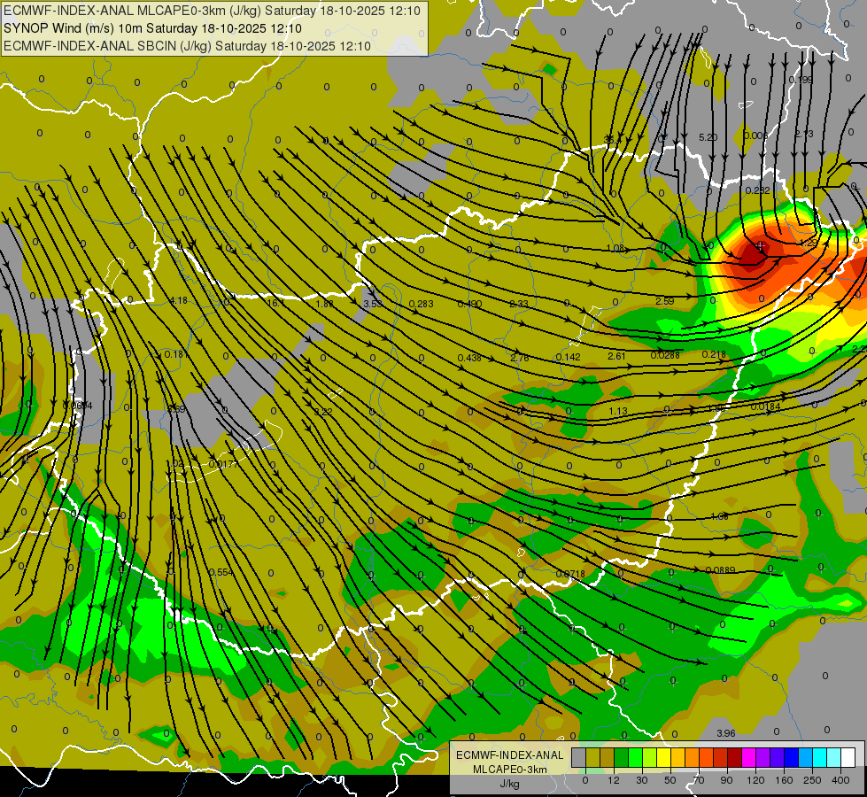Click the J/kg unit label in legend
The height and width of the screenshot is (797, 867).
pos(509,784)
